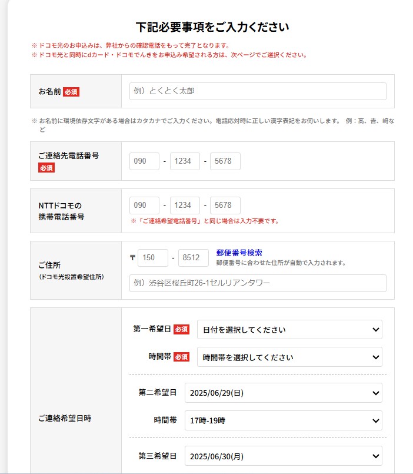413x474 pixels.
Task: Open the 第二希望日 dropdown showing 2025/06/29(日)
Action: pos(283,393)
